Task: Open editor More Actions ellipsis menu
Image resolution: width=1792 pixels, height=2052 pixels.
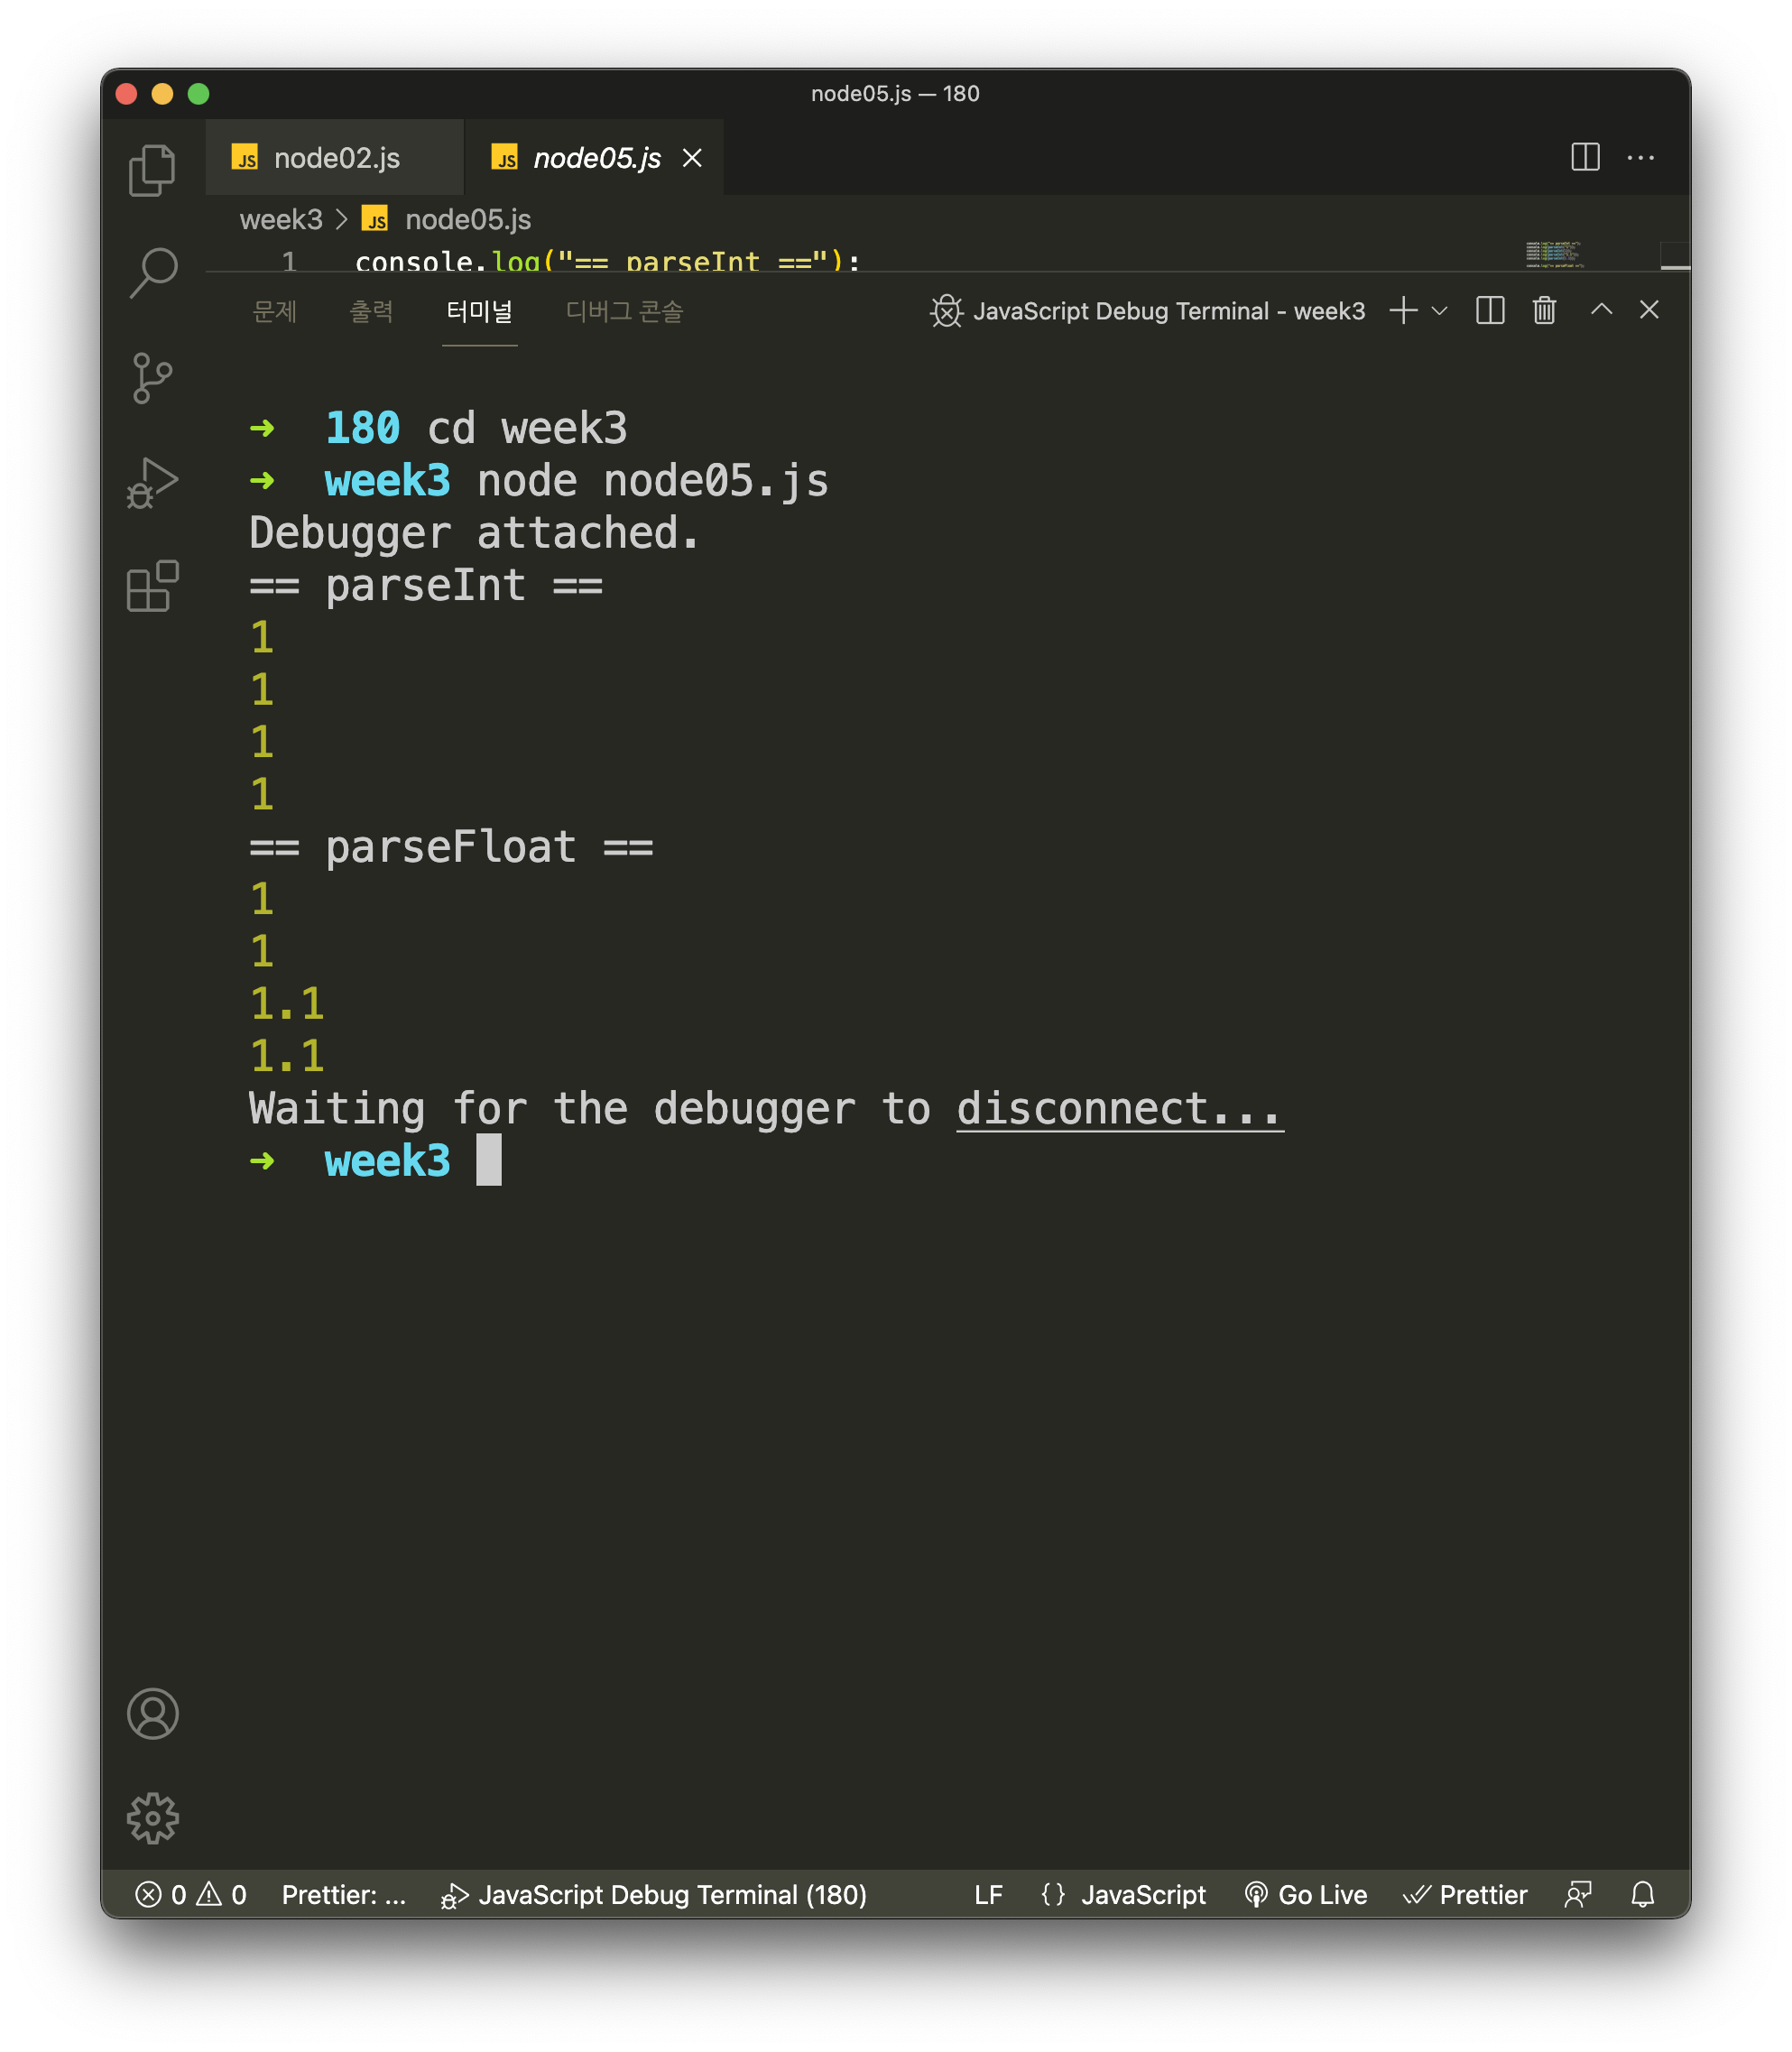Action: coord(1640,158)
